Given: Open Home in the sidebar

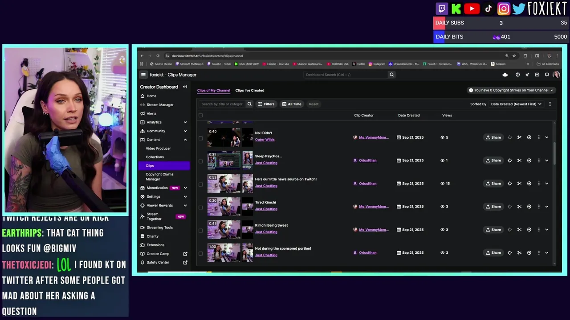Looking at the screenshot, I should 151,96.
